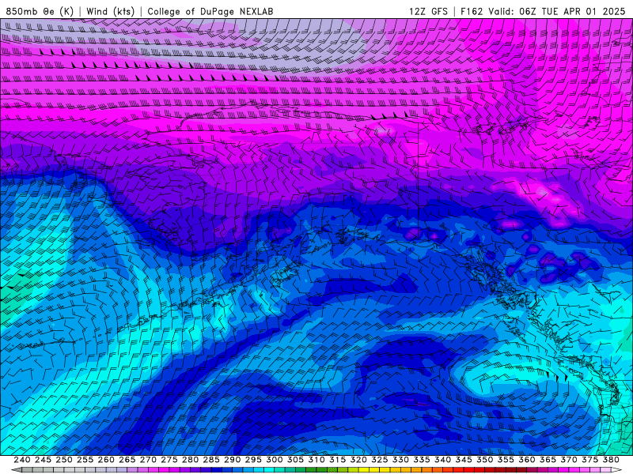Screen dimensions: 633x474
Task: Click the 360 value on the color scale
Action: point(527,460)
